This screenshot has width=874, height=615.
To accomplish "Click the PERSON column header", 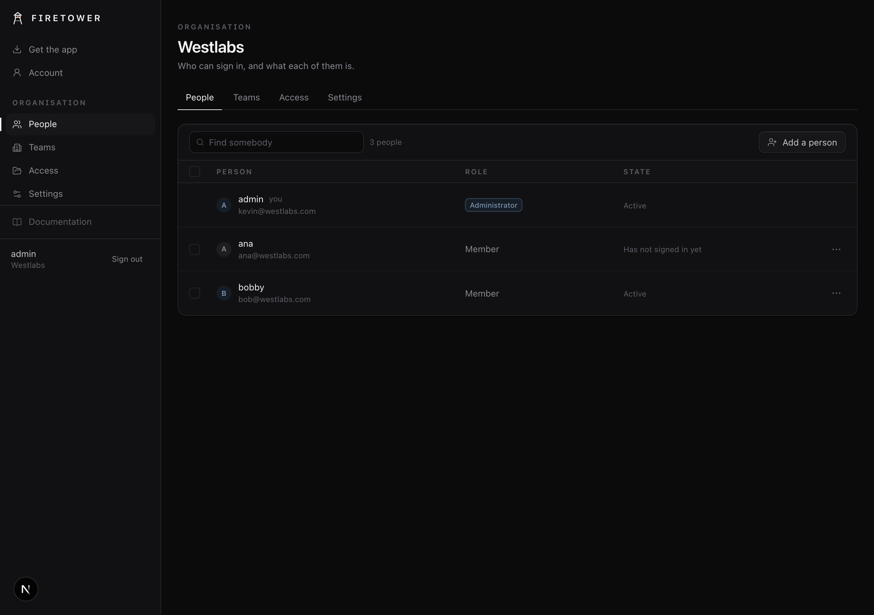I will (x=234, y=172).
